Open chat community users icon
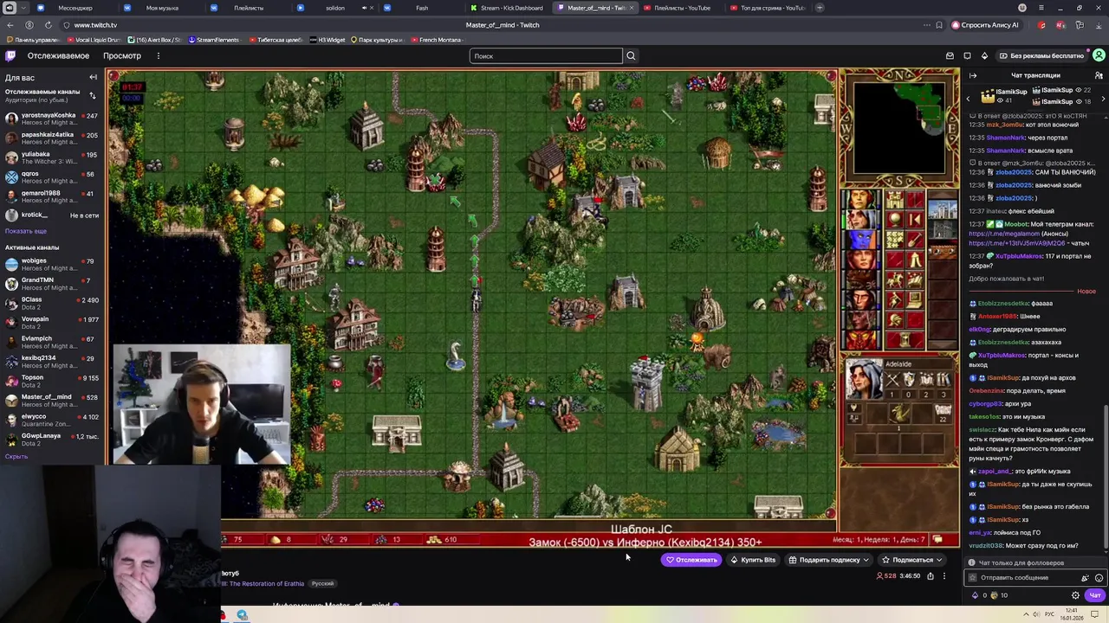The width and height of the screenshot is (1109, 623). (1099, 75)
